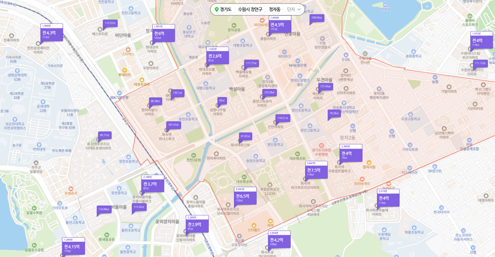Screen dimensions: 495x257
Task: Select 수원시 장안구 in the location breadcrumb
Action: (250, 9)
